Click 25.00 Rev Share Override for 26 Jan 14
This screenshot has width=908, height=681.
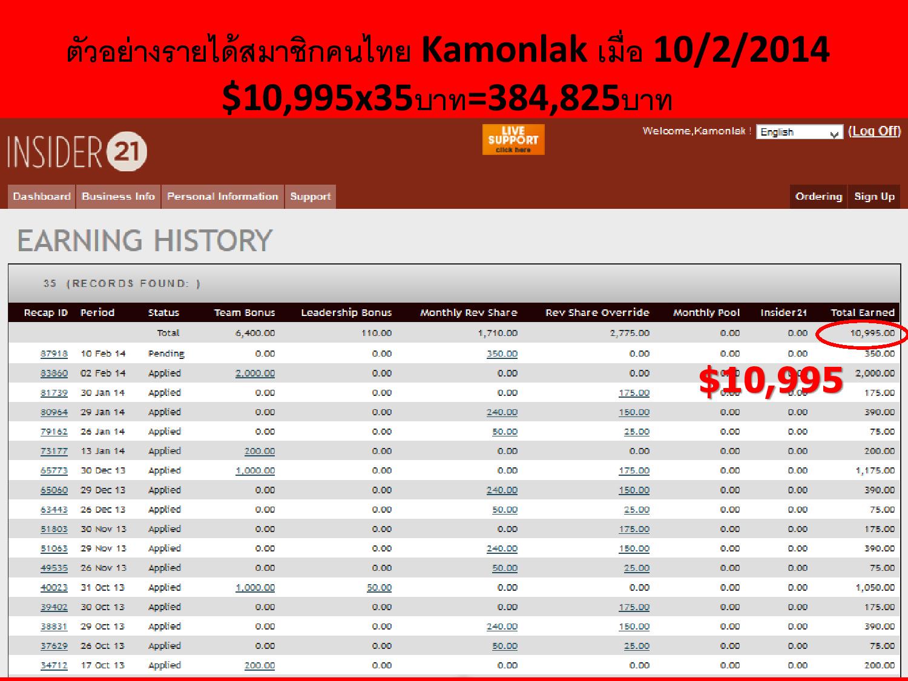(x=637, y=432)
